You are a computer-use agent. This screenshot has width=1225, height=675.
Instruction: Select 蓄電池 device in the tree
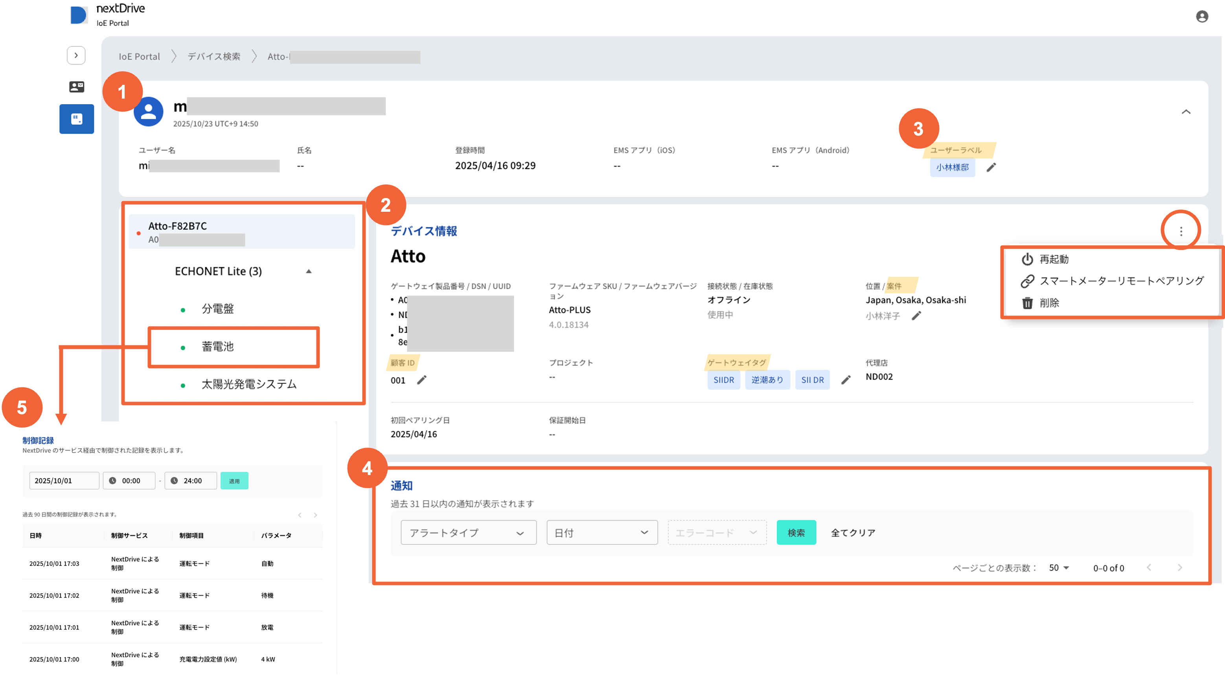click(x=218, y=347)
